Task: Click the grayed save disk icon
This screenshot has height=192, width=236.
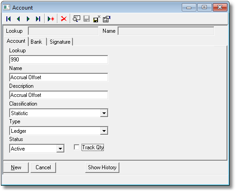Action: click(x=87, y=19)
